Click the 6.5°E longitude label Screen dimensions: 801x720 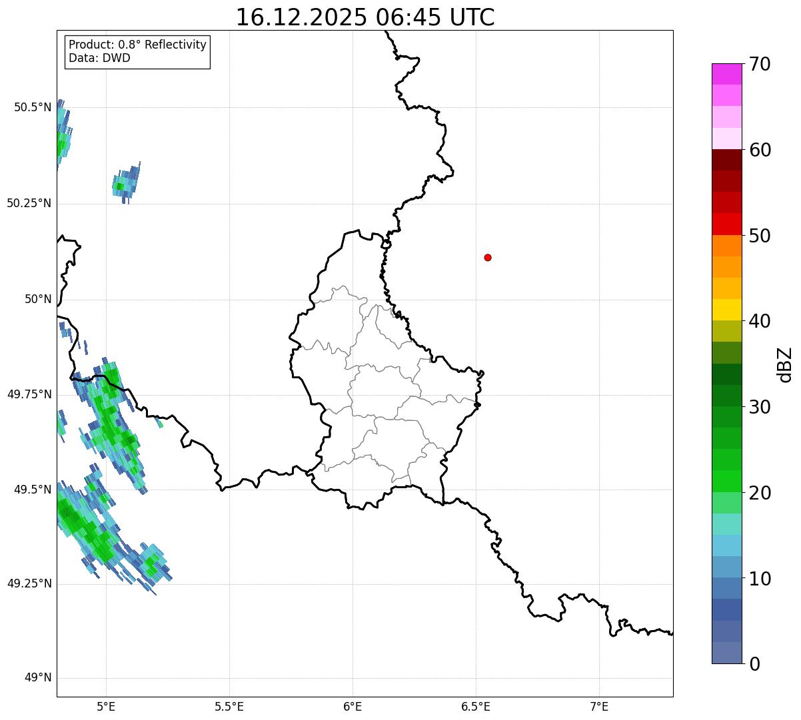[x=476, y=707]
